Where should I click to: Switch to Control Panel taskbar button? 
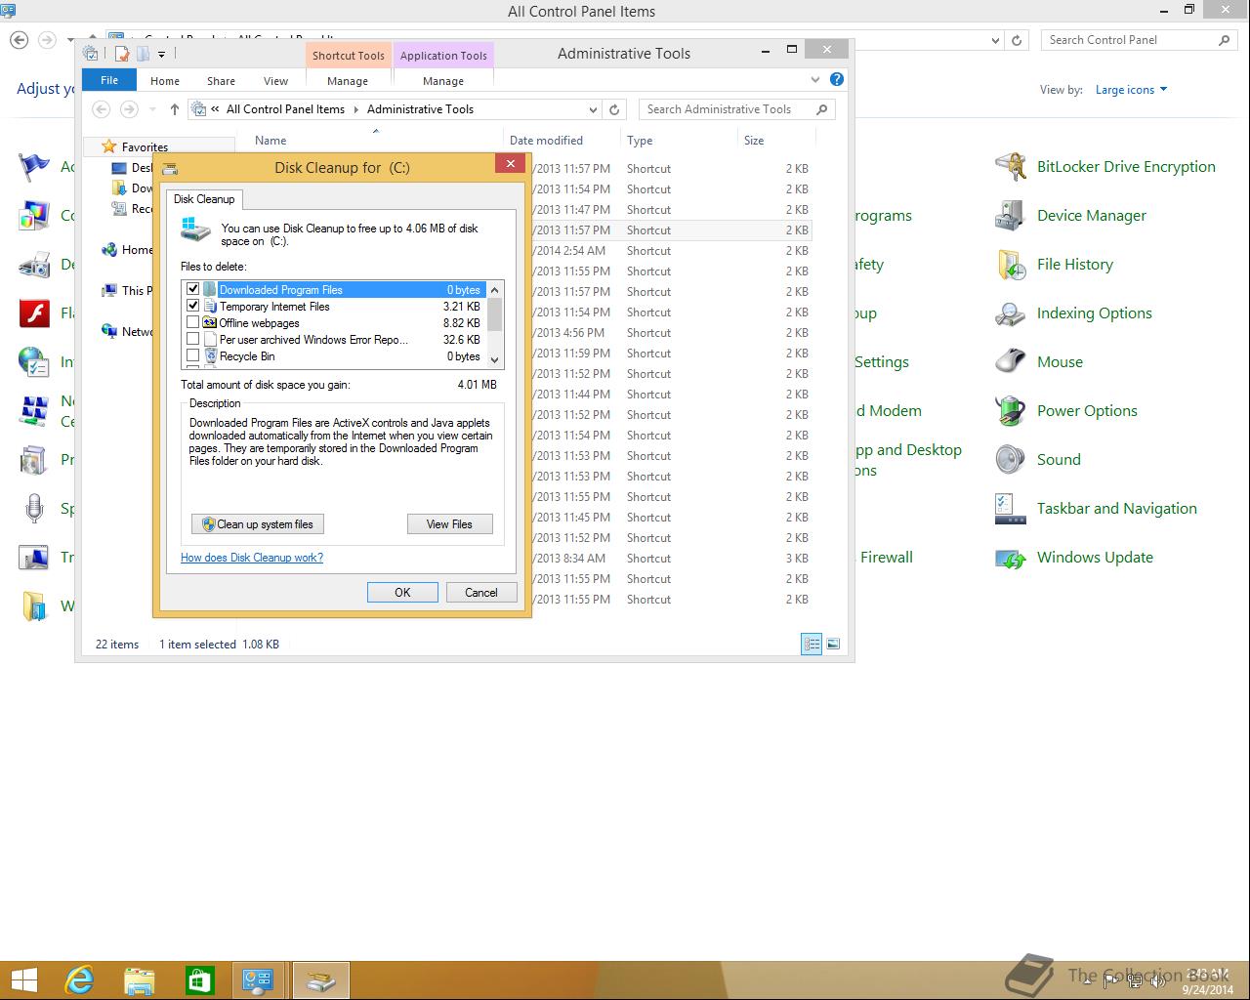(259, 980)
